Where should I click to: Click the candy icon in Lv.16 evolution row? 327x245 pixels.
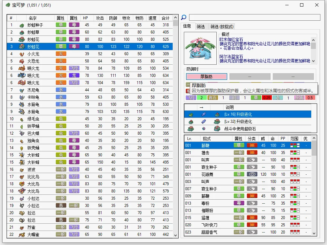pos(204,114)
